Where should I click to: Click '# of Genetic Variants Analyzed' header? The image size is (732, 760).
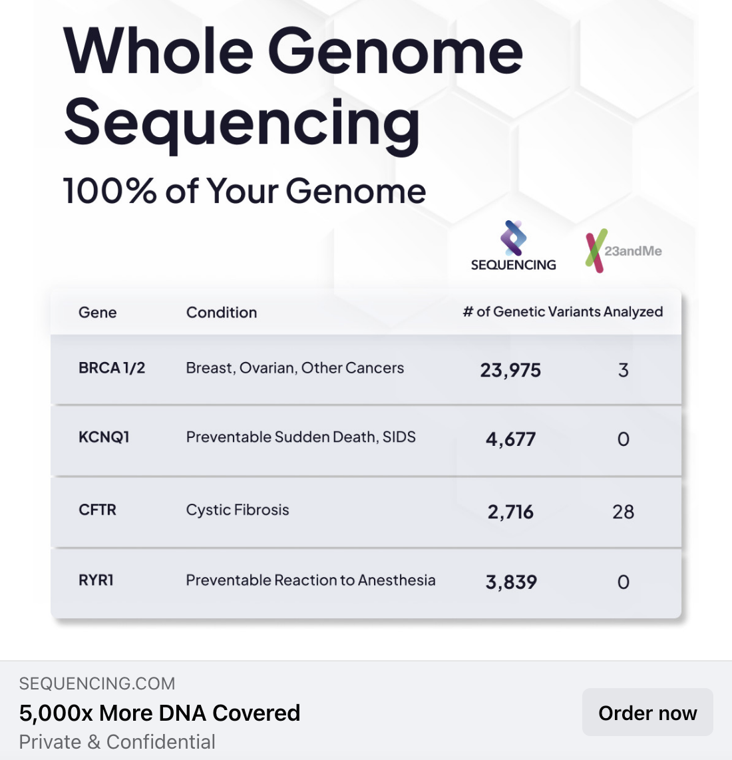563,312
